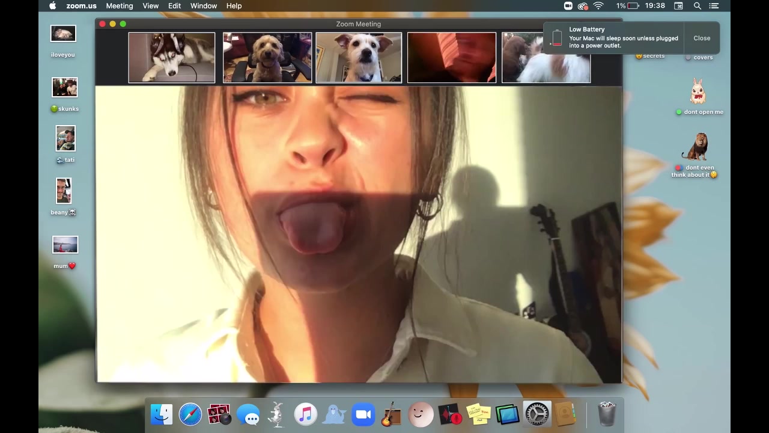Open Stickies from the dock
Viewport: 769px width, 433px height.
[x=478, y=414]
